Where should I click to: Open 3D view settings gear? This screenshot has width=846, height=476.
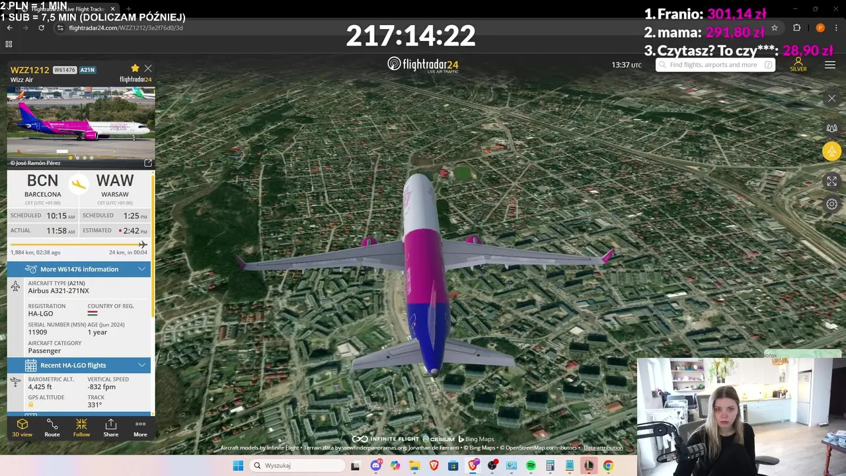[x=831, y=204]
